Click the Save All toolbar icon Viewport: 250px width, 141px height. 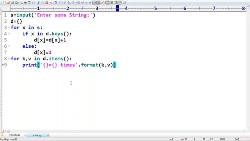coord(16,3)
